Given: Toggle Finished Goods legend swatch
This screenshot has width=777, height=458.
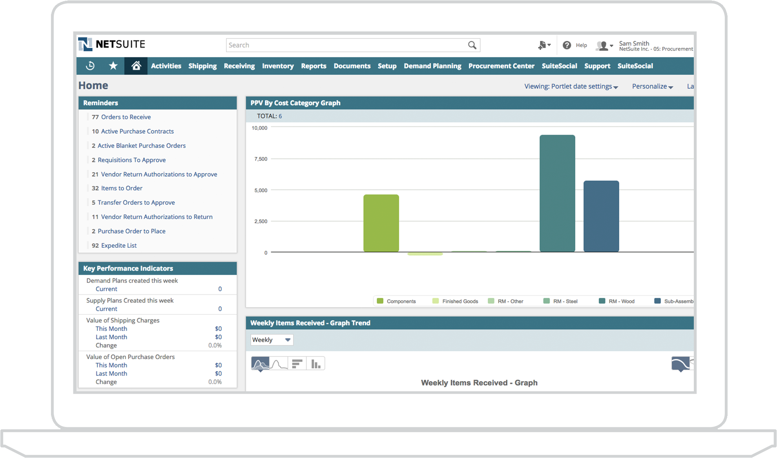Looking at the screenshot, I should (435, 301).
